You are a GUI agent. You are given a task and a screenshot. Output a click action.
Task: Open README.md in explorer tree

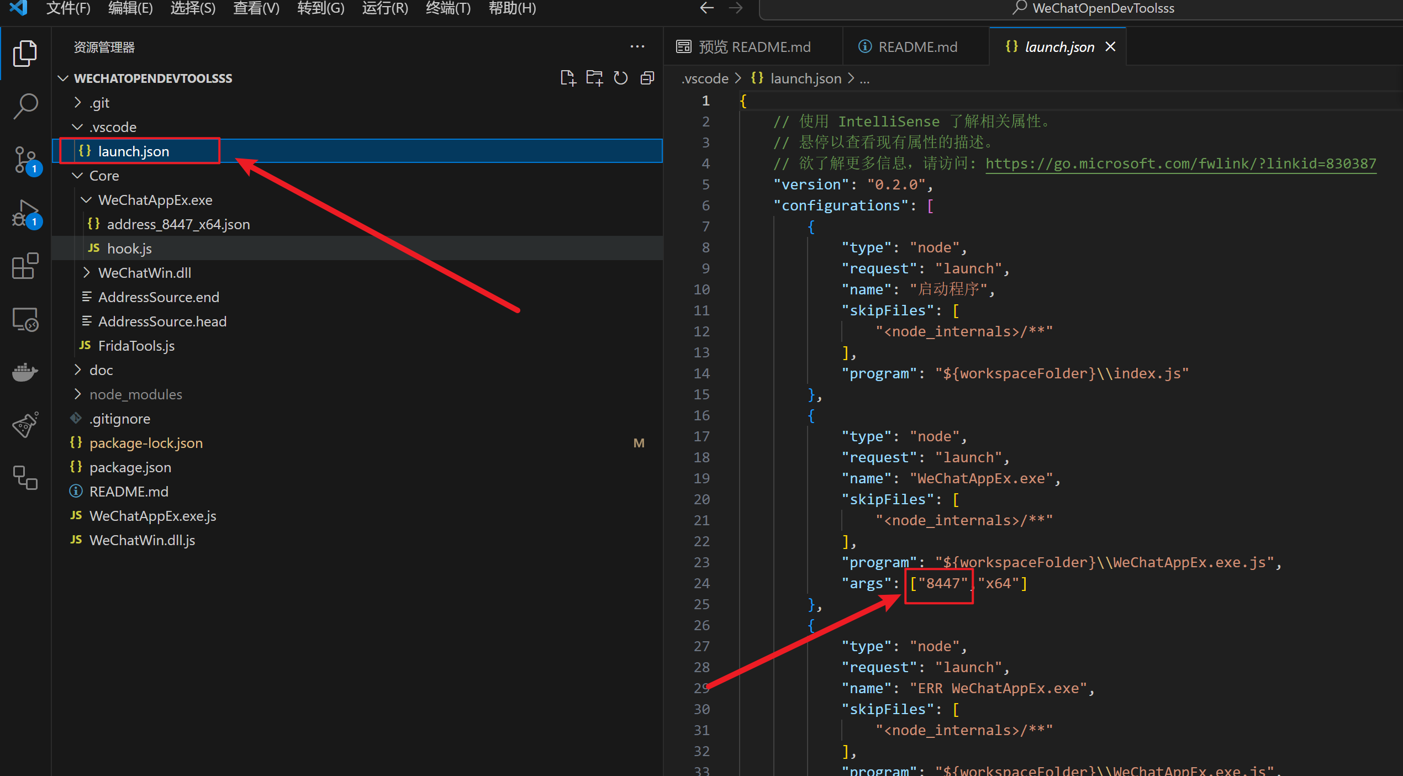(x=358, y=492)
